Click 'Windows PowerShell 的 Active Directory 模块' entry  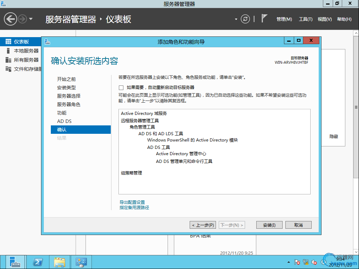click(192, 140)
